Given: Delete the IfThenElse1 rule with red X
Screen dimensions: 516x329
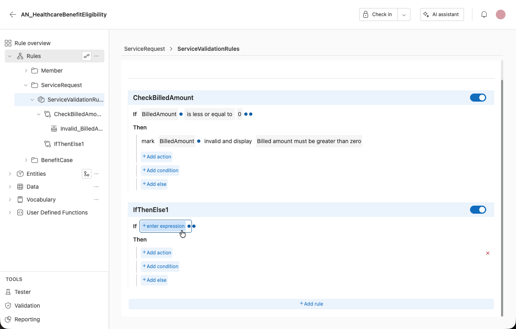Looking at the screenshot, I should (x=488, y=253).
